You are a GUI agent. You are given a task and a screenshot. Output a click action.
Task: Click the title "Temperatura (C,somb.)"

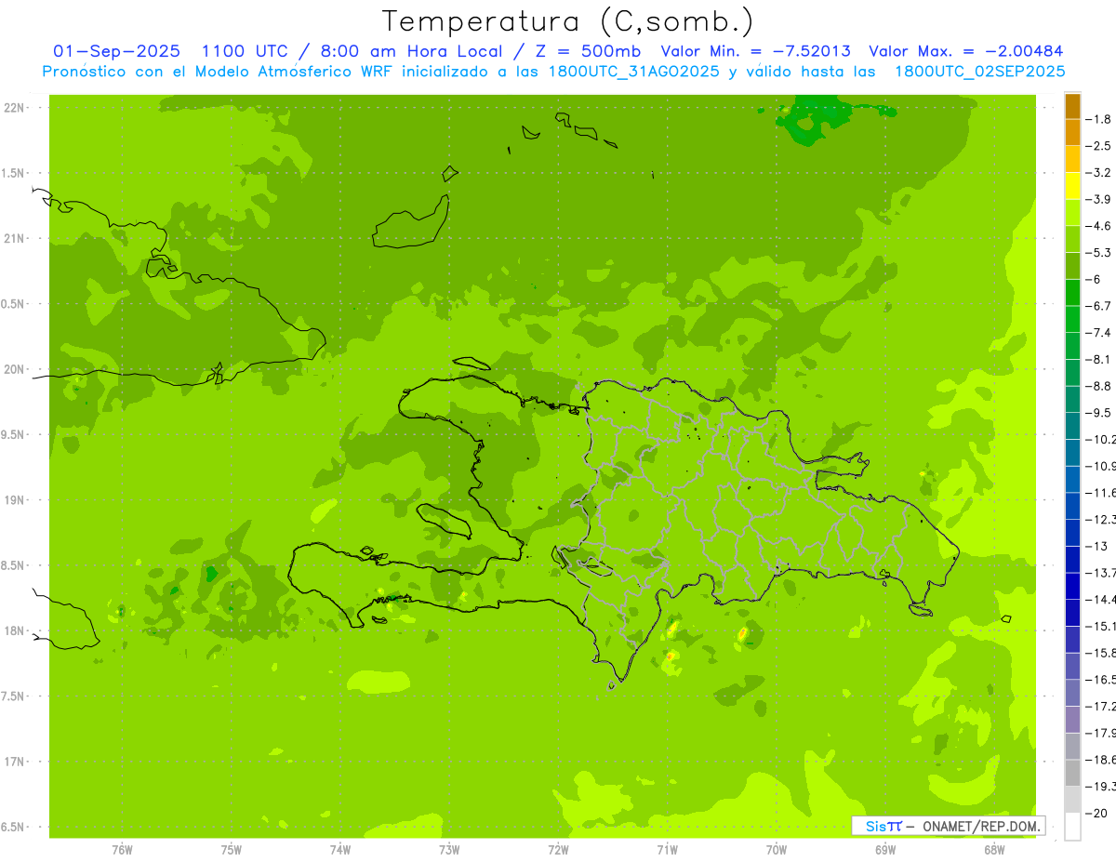pyautogui.click(x=568, y=21)
